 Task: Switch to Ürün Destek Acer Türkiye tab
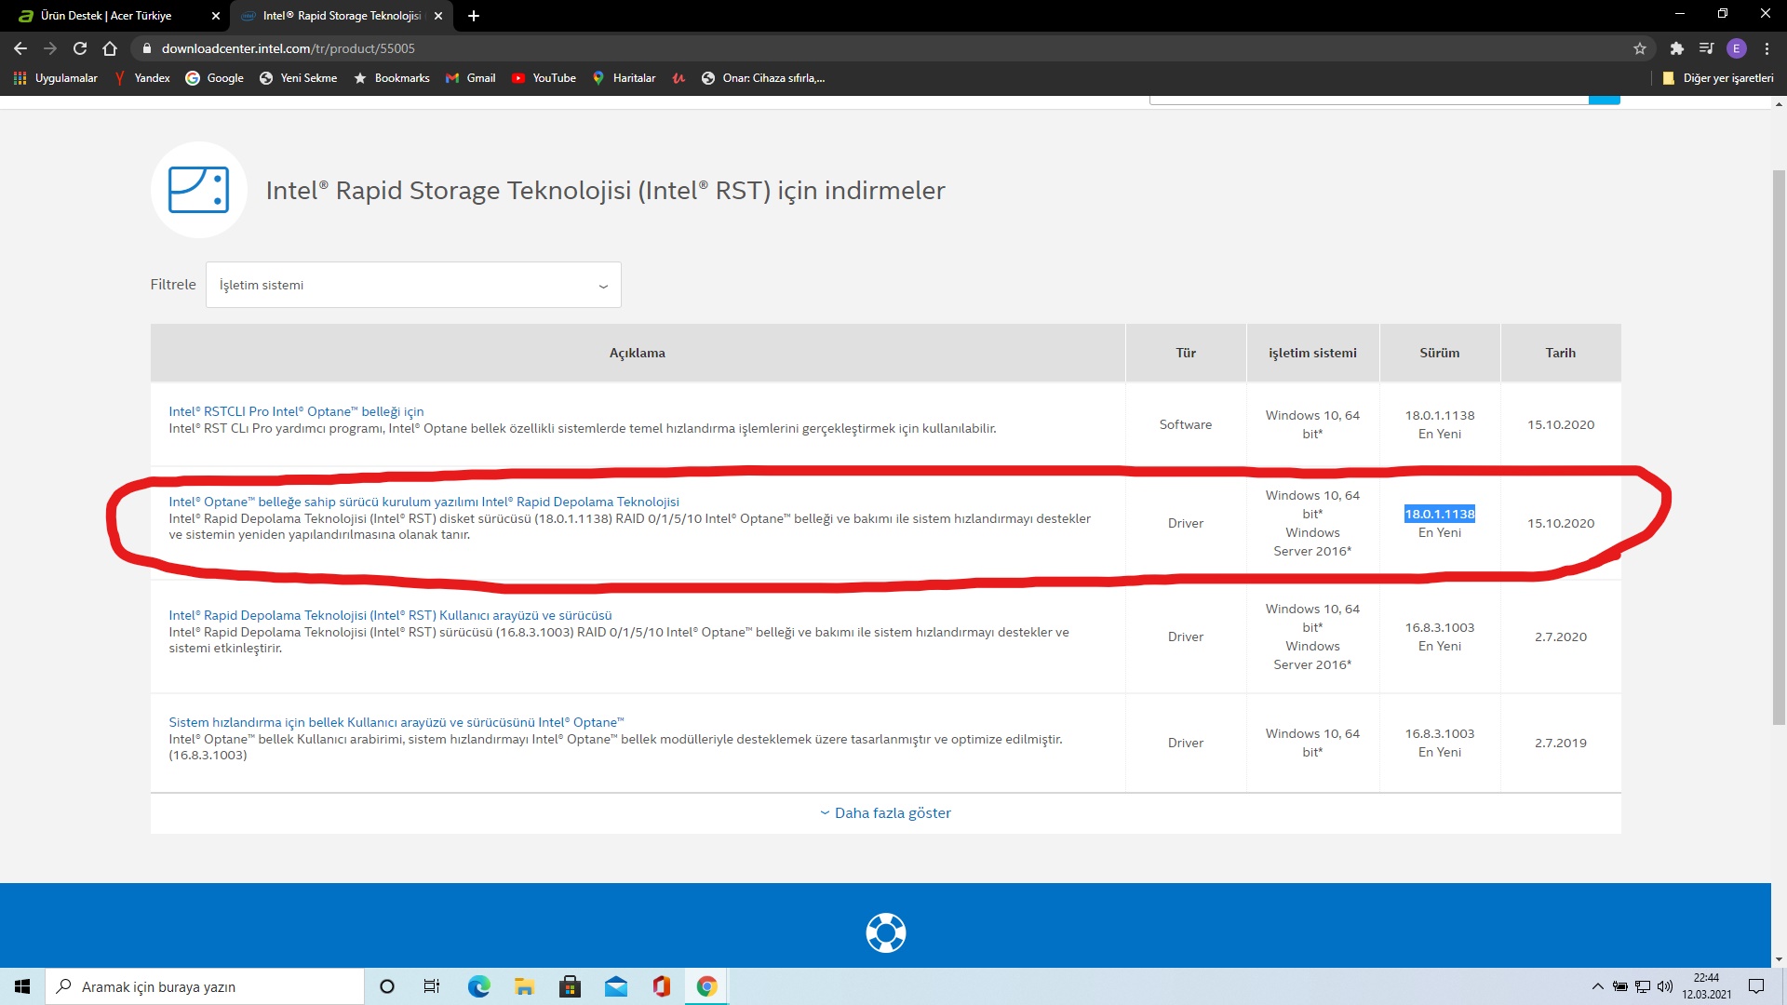point(107,16)
